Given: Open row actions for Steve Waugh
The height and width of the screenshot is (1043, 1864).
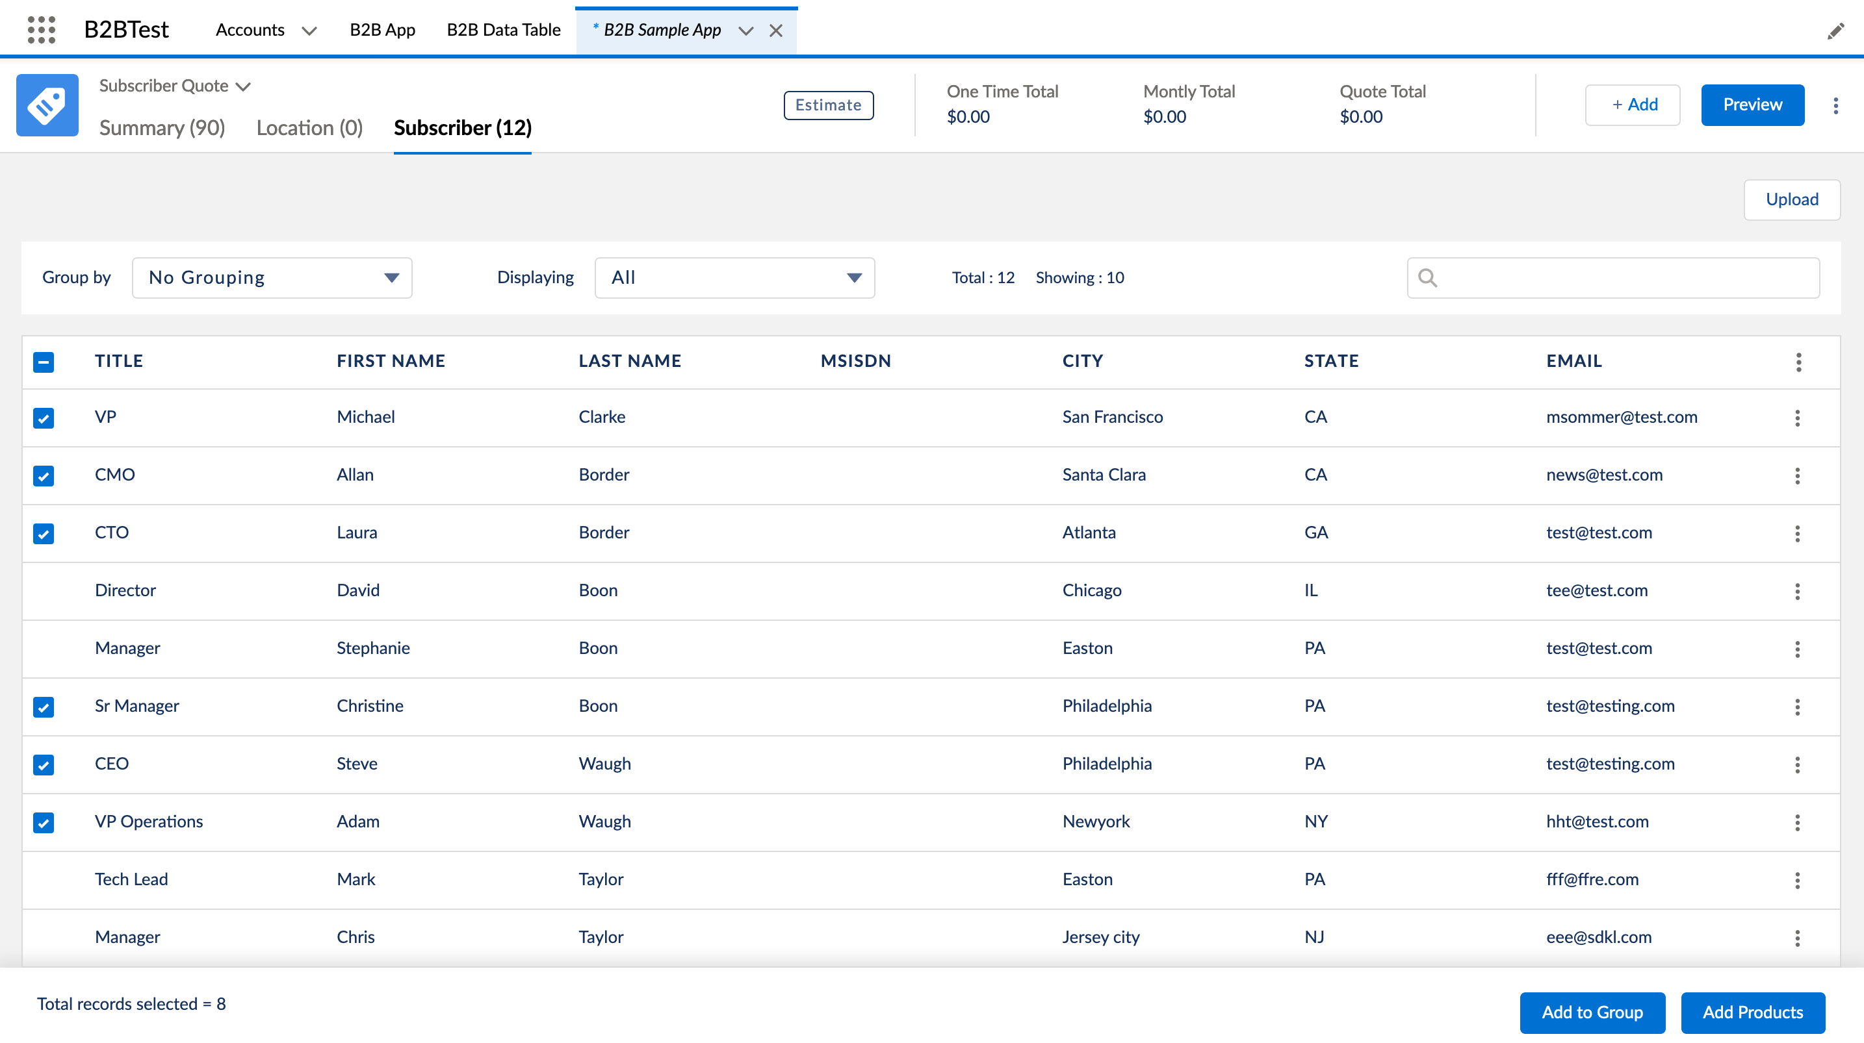Looking at the screenshot, I should [x=1798, y=764].
